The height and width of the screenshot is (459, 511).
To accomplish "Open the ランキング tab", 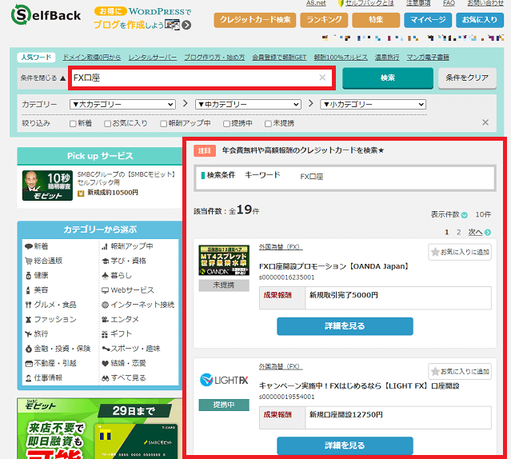I will click(x=324, y=20).
